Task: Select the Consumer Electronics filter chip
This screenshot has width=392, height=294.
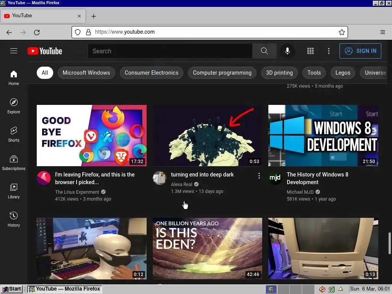Action: tap(152, 73)
